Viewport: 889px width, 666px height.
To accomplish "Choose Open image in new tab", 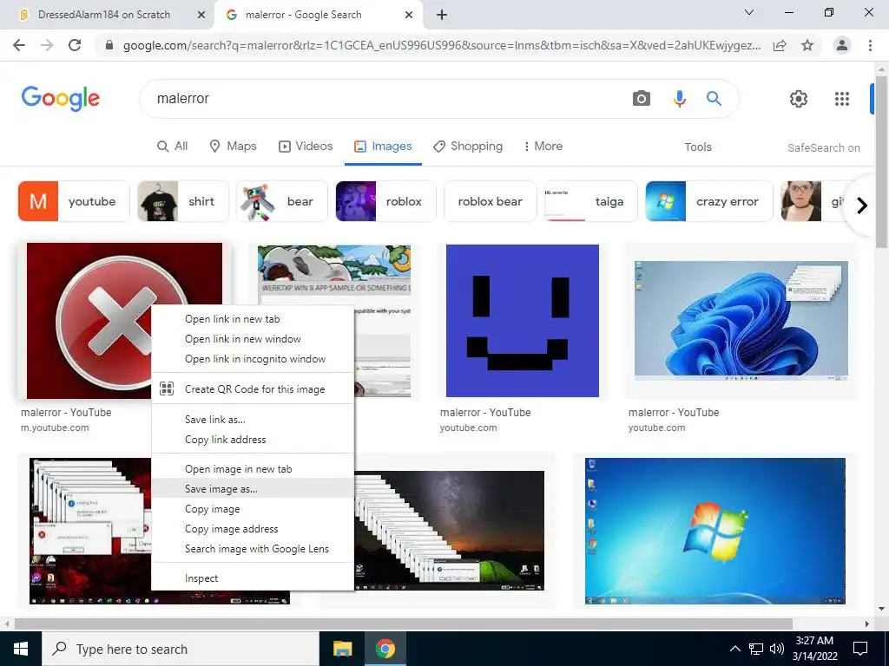I will tap(253, 469).
